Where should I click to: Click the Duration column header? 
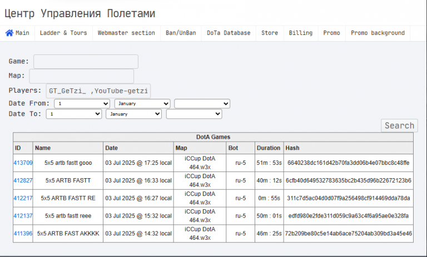(x=269, y=148)
